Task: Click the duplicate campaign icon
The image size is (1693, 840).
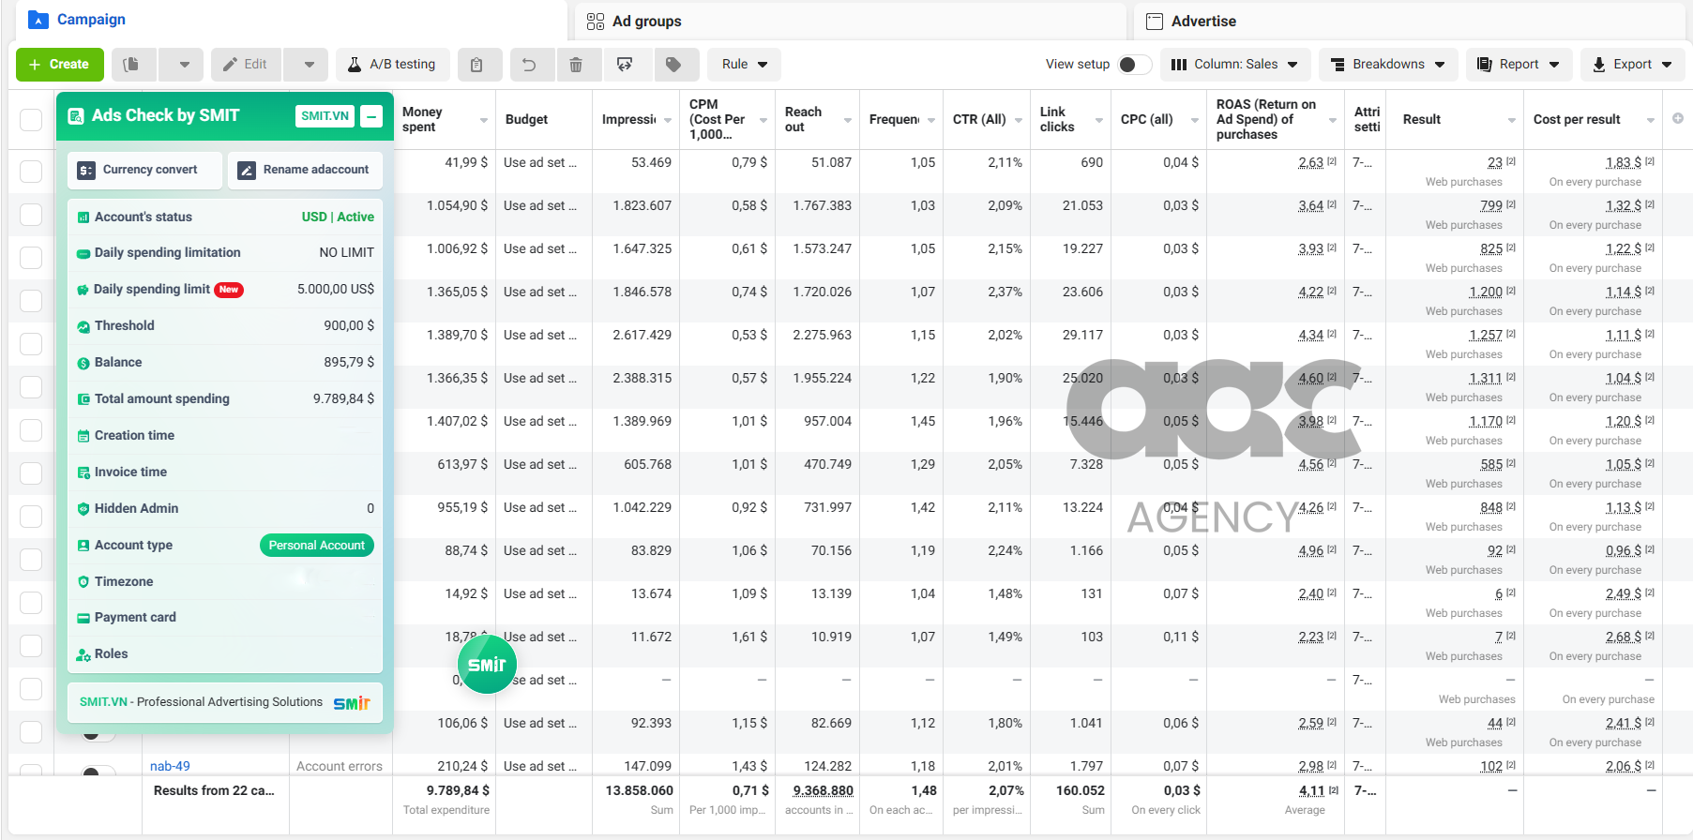Action: [x=132, y=65]
